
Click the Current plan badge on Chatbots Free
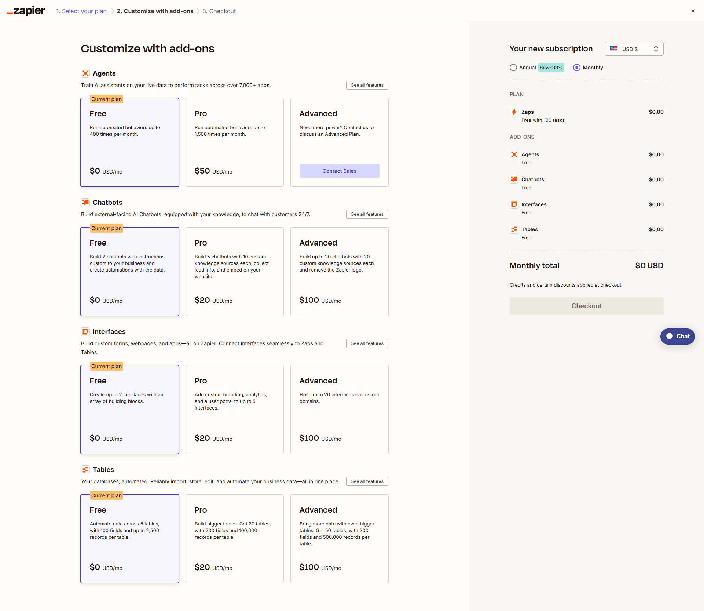(106, 228)
